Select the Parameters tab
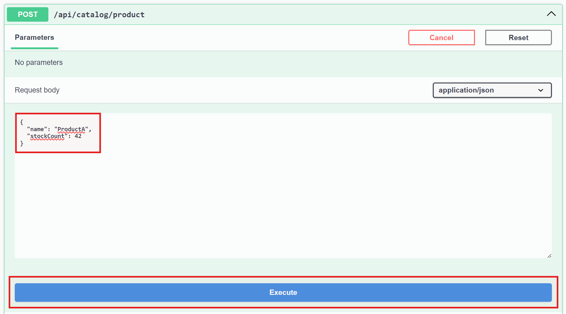 click(x=34, y=37)
